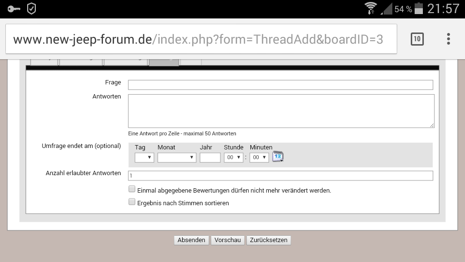Check 'Ergebnis nach Stimmen sortieren'
This screenshot has height=262, width=465.
pos(132,202)
